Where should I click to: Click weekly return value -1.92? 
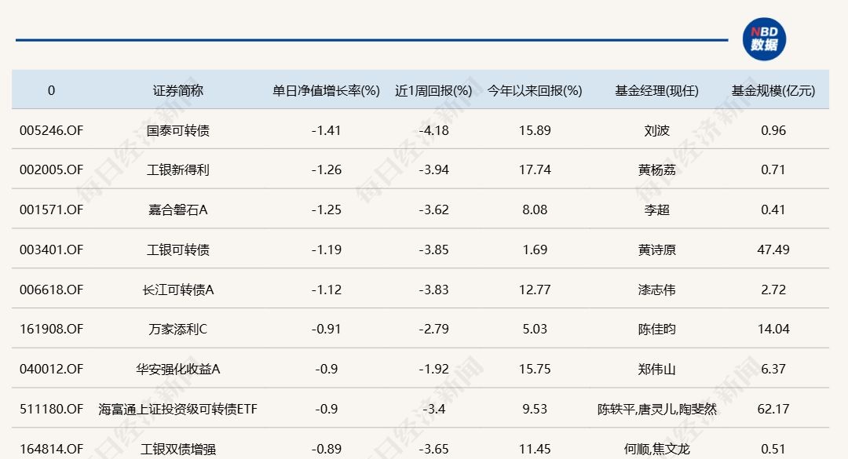pos(433,369)
